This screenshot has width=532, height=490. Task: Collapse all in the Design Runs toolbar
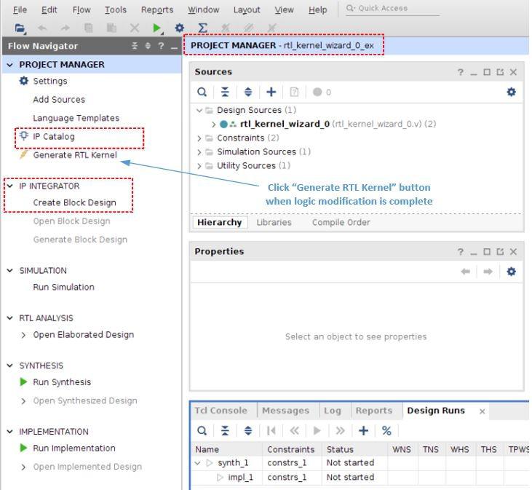[225, 431]
